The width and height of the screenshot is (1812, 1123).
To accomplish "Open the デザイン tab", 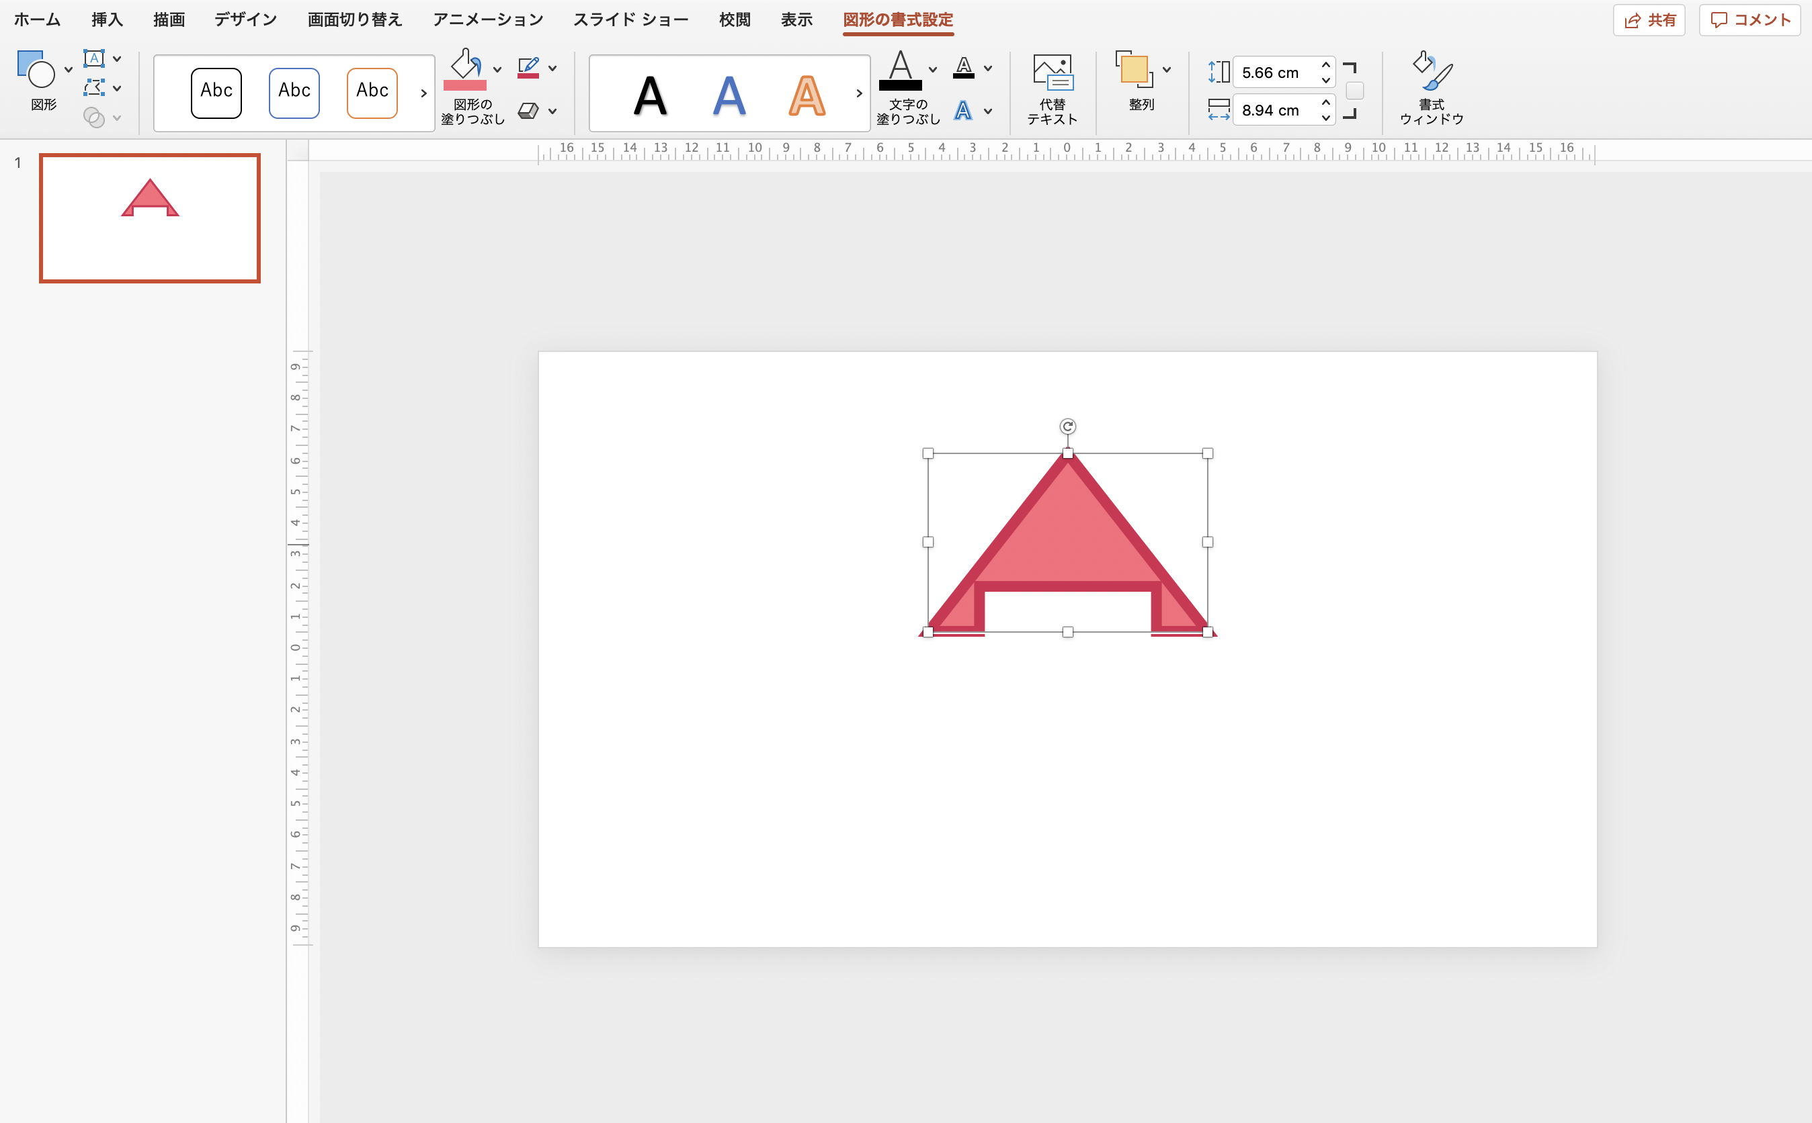I will tap(245, 19).
